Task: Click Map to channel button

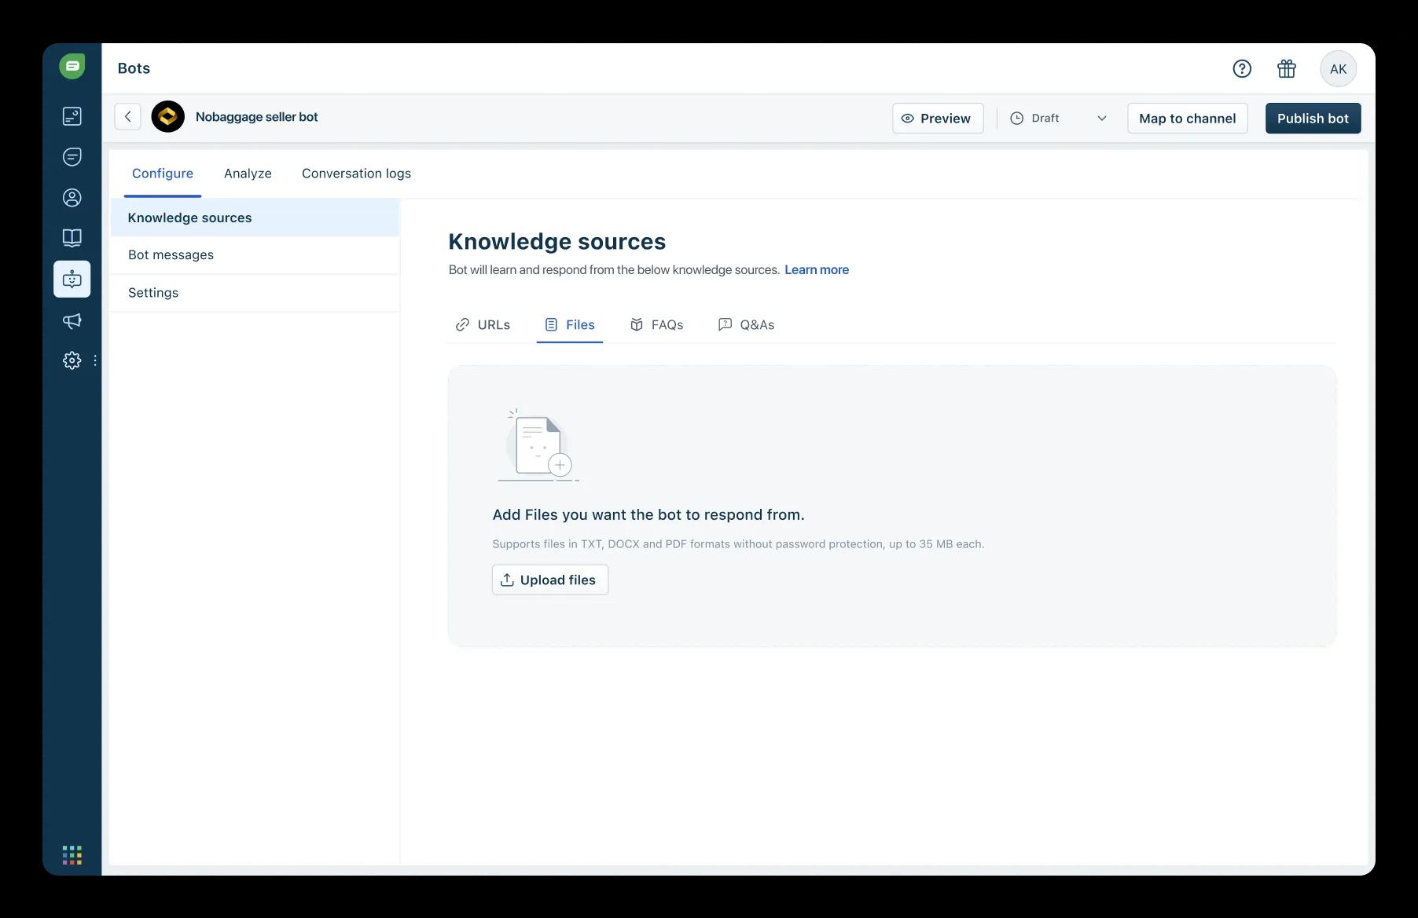Action: [x=1188, y=119]
